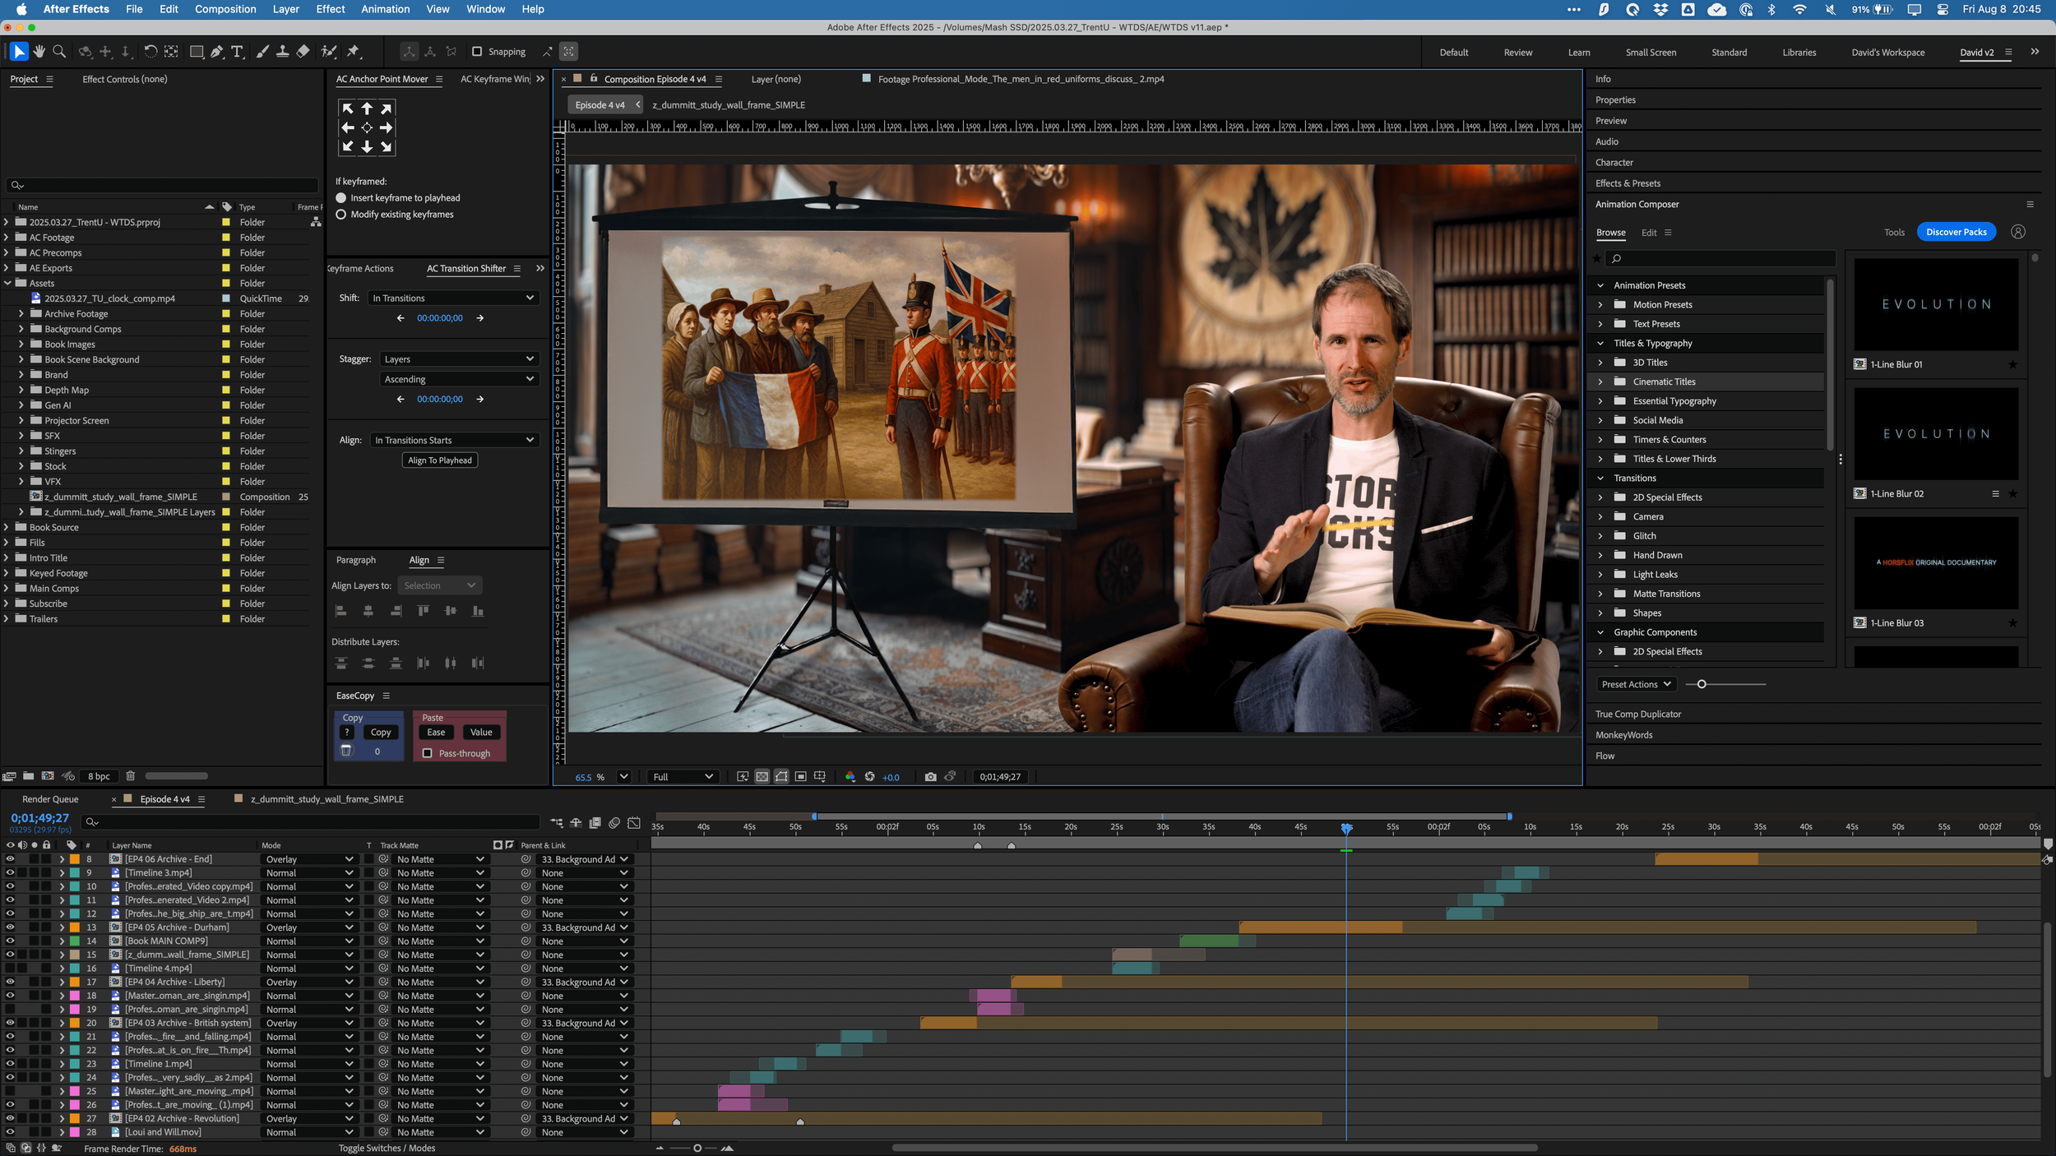This screenshot has width=2056, height=1156.
Task: Select the Brush tool
Action: [262, 51]
